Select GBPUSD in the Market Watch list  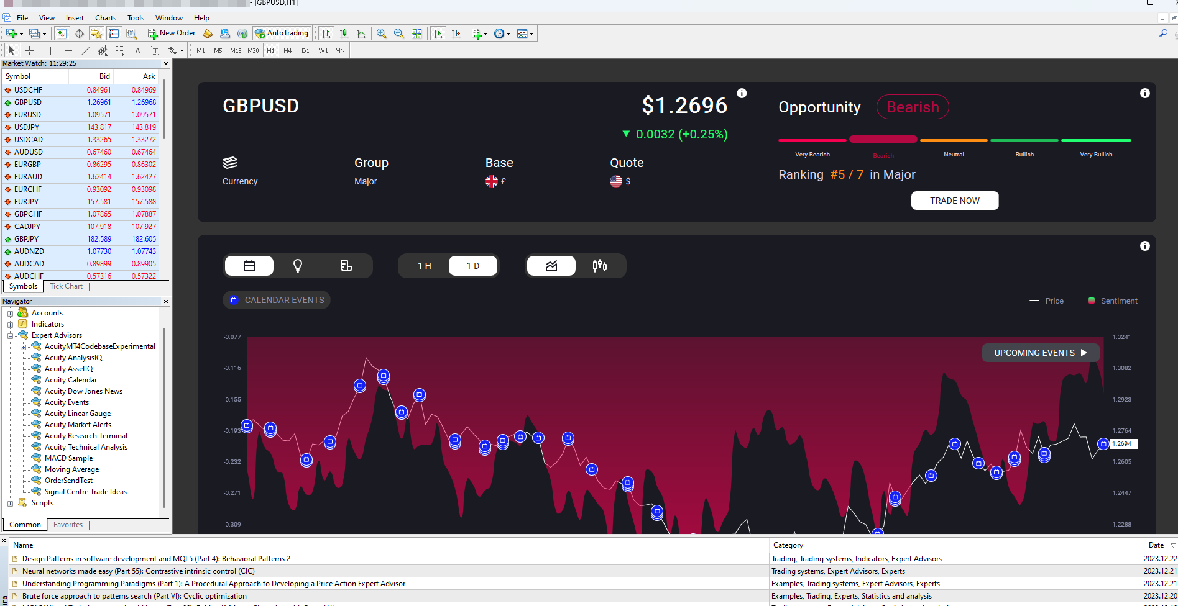27,102
